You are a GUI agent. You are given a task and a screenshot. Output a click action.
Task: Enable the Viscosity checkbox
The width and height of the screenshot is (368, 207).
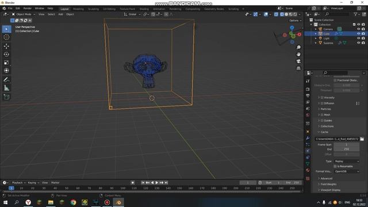pyautogui.click(x=322, y=97)
